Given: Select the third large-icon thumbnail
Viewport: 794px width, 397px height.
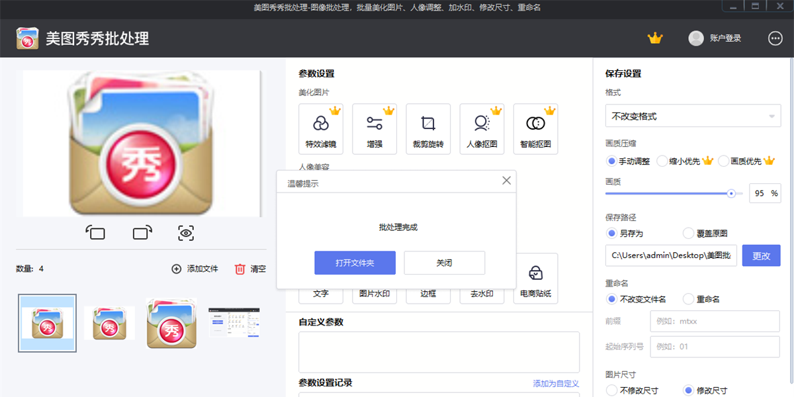Looking at the screenshot, I should (171, 323).
